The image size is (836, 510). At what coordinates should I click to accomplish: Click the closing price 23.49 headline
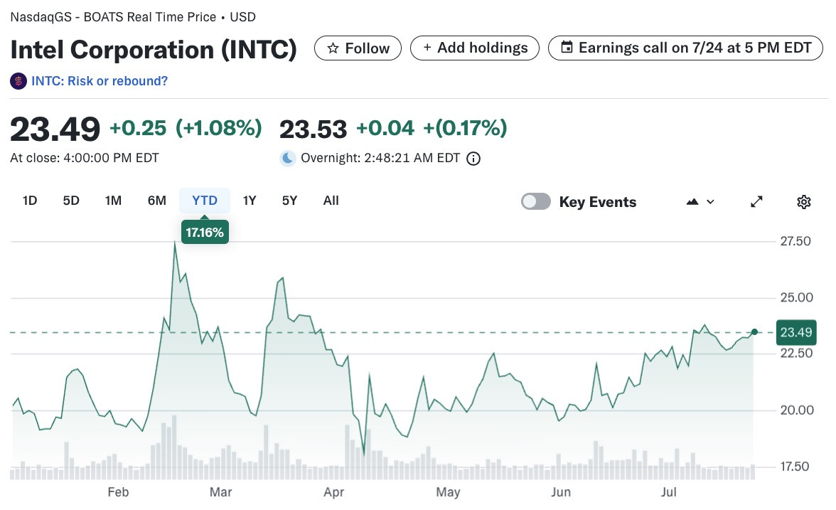(55, 129)
